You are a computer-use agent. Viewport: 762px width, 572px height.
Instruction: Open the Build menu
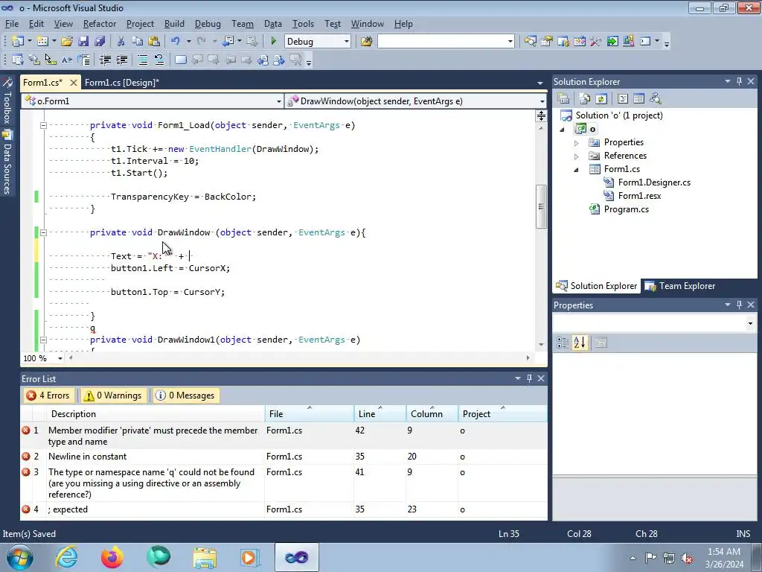click(x=174, y=24)
